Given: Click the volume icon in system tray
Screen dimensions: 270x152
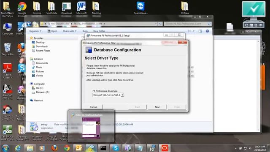Looking at the screenshot, I should (x=250, y=148).
